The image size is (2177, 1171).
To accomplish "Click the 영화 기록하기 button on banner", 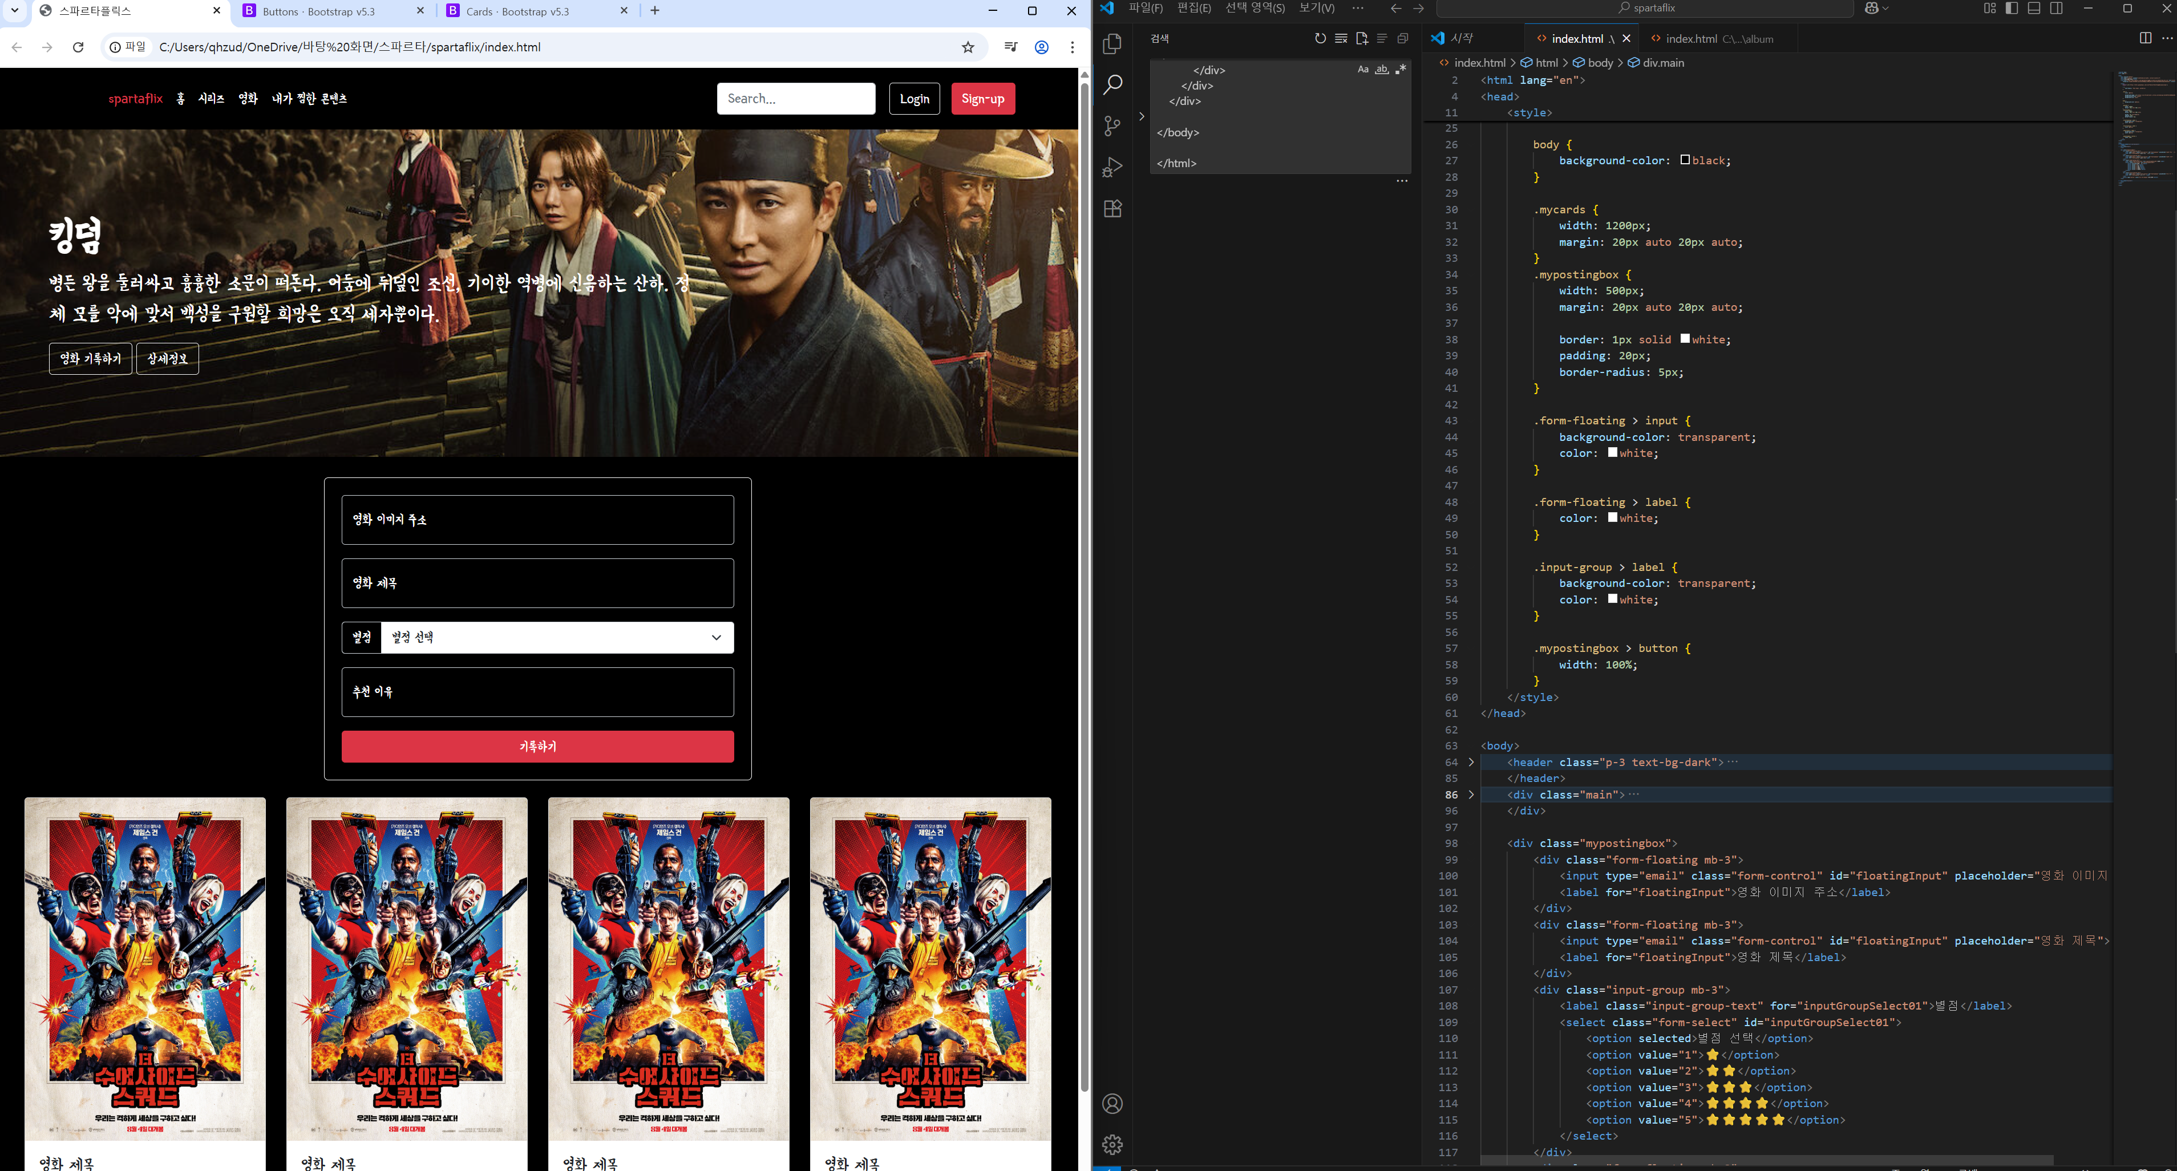I will pyautogui.click(x=91, y=359).
